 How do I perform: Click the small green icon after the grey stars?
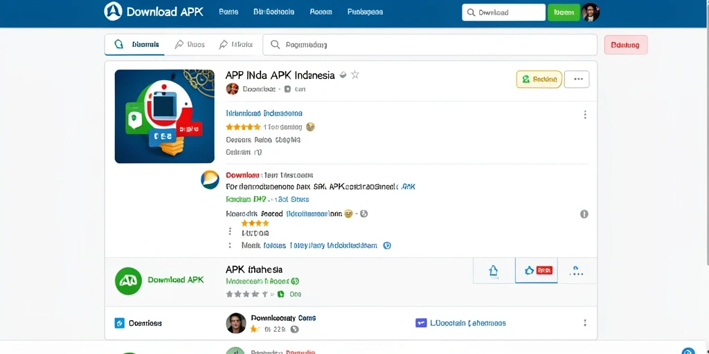(x=280, y=294)
